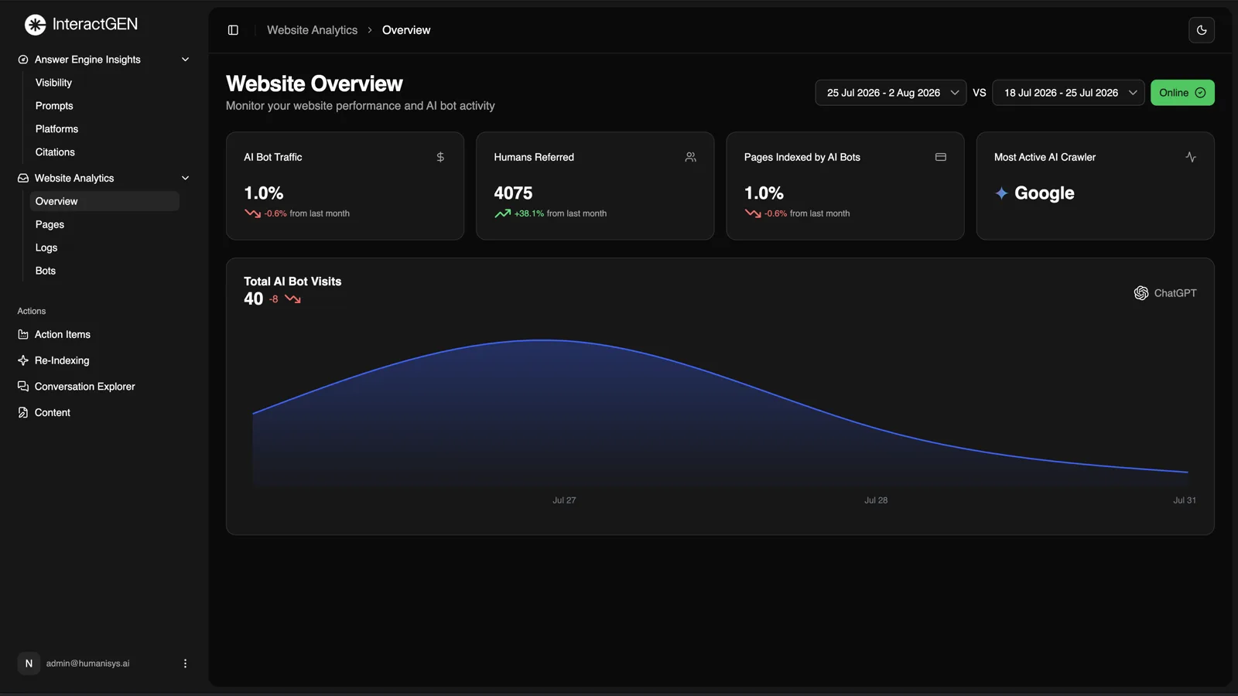Collapse the Website Analytics section chevron

pyautogui.click(x=185, y=178)
